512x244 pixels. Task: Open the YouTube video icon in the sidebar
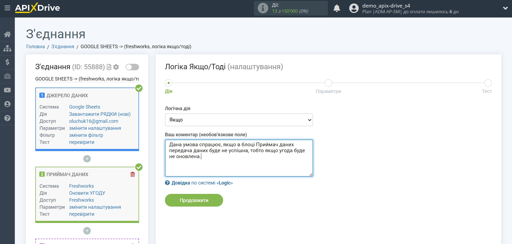point(7,90)
